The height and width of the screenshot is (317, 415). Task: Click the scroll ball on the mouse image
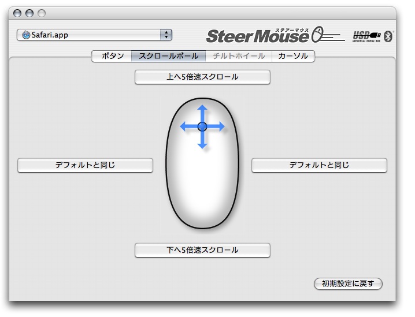coord(202,126)
